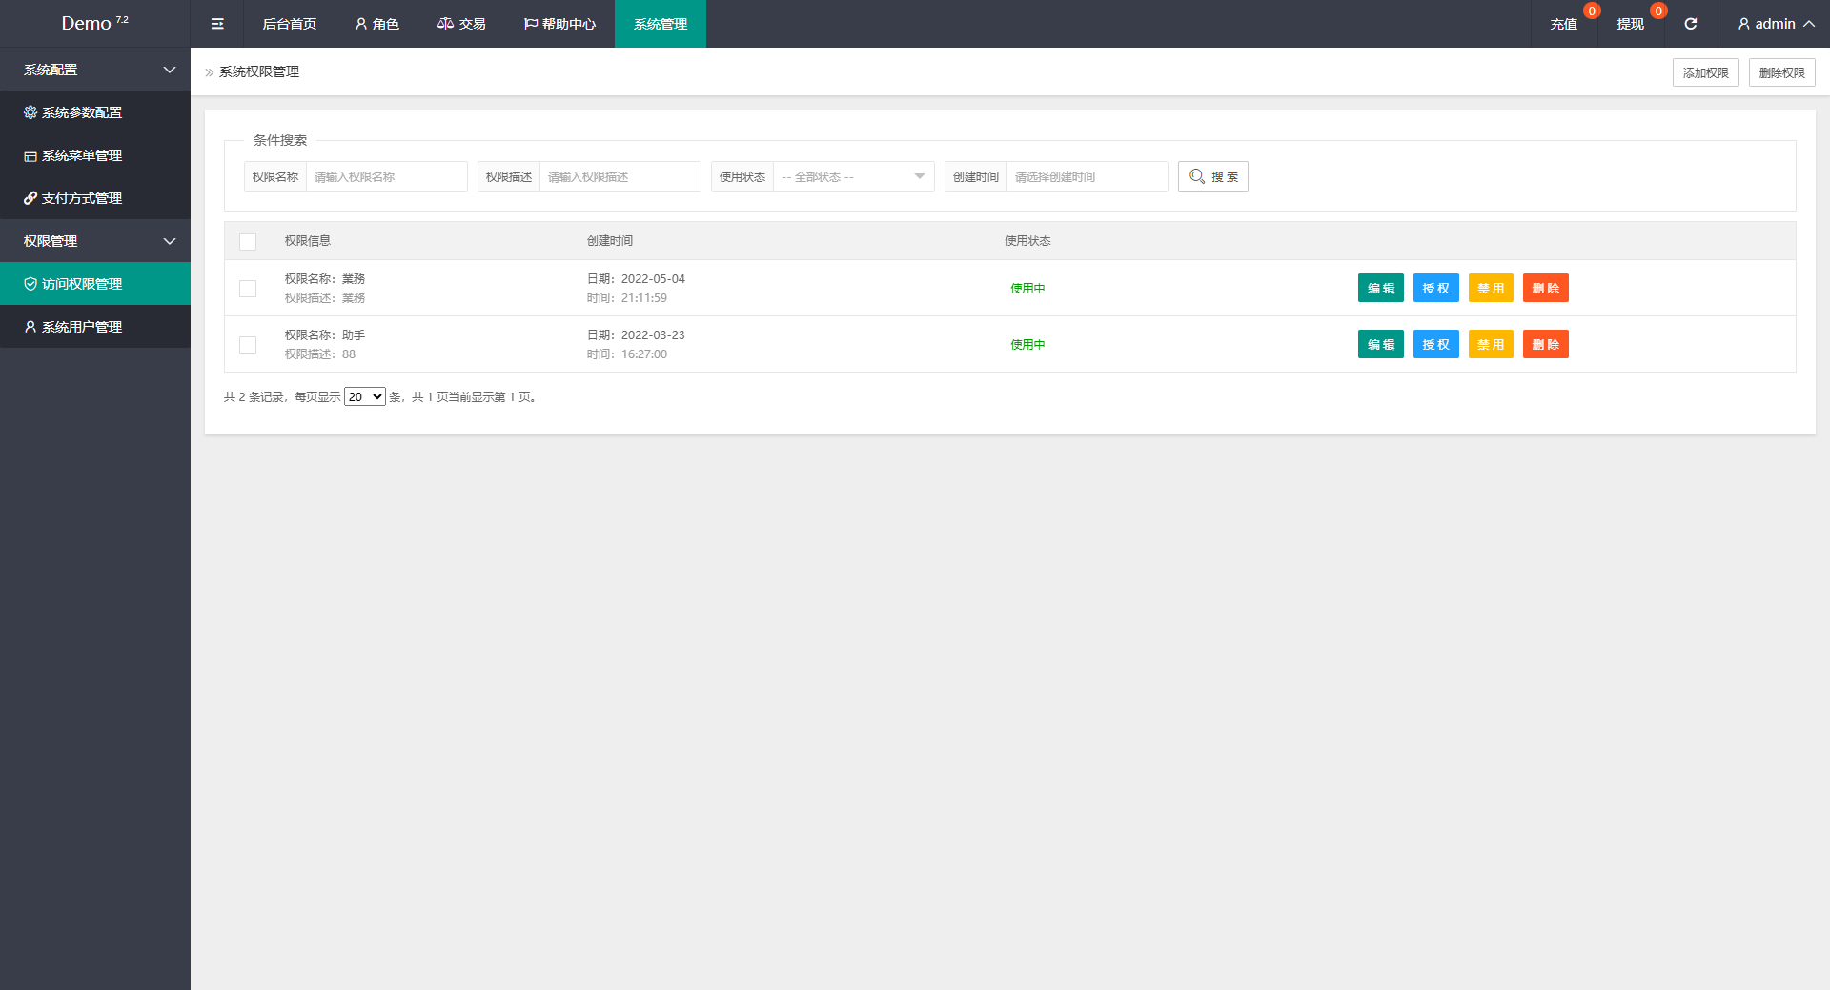
Task: Switch to the 交易 top menu
Action: [461, 24]
